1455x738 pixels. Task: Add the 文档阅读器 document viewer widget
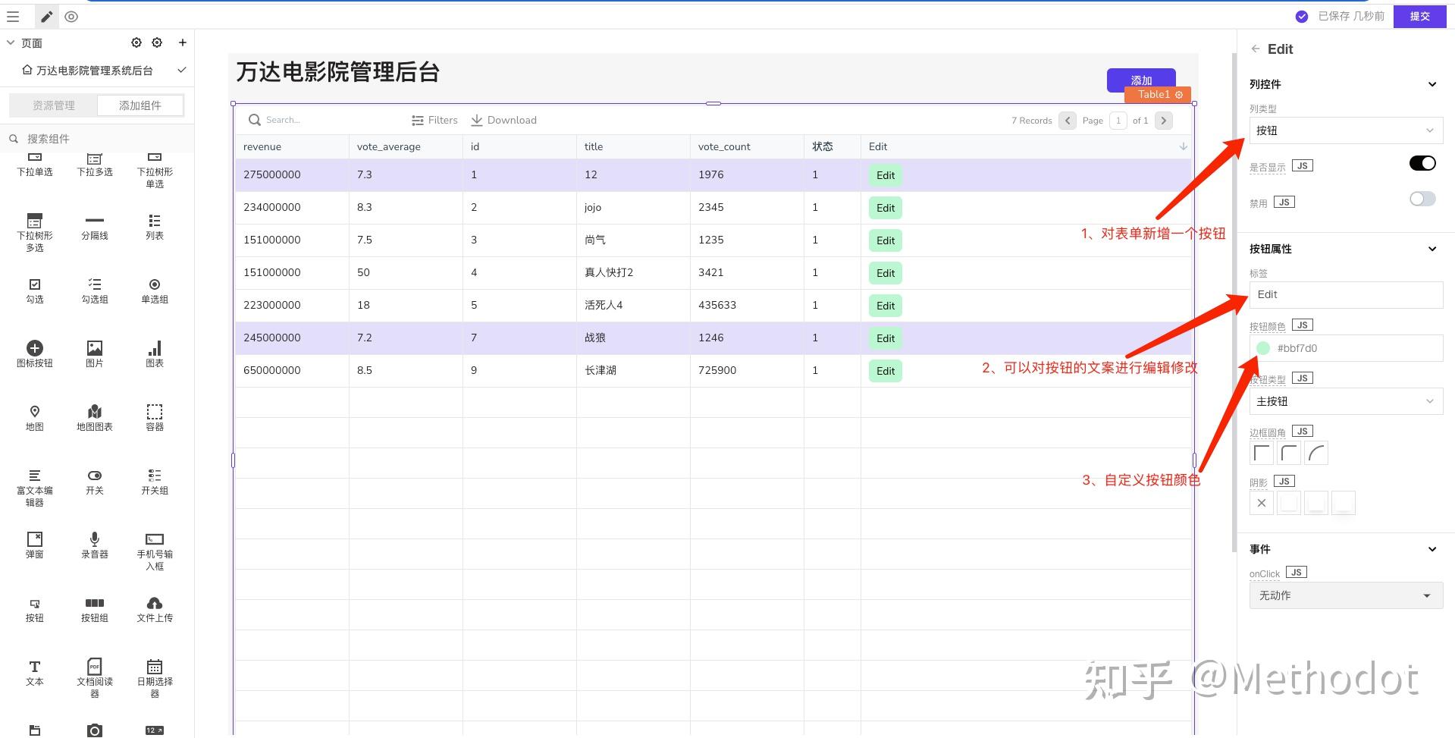[95, 678]
